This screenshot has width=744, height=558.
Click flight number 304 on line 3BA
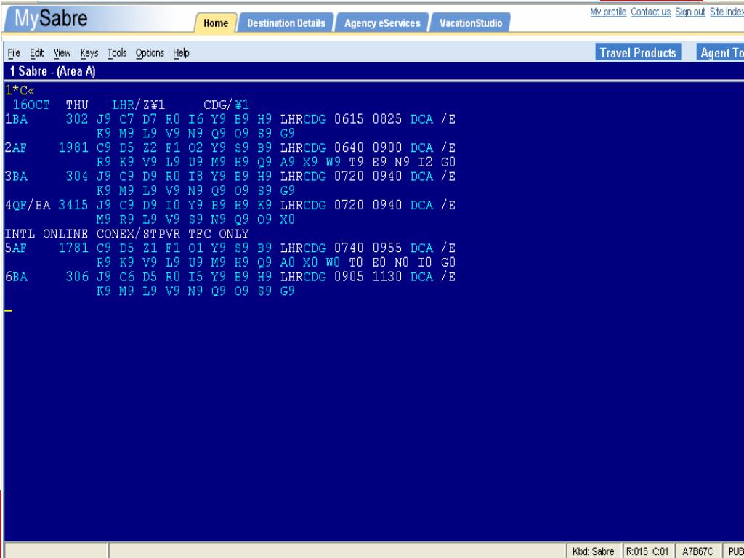tap(77, 177)
